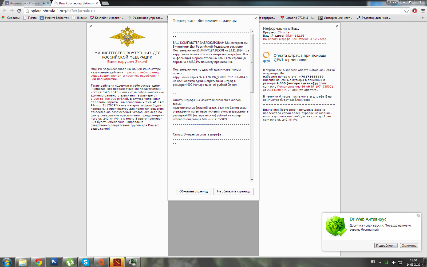Open uTorrent from the taskbar
Viewport: 427px width, 267px height.
tap(70, 262)
